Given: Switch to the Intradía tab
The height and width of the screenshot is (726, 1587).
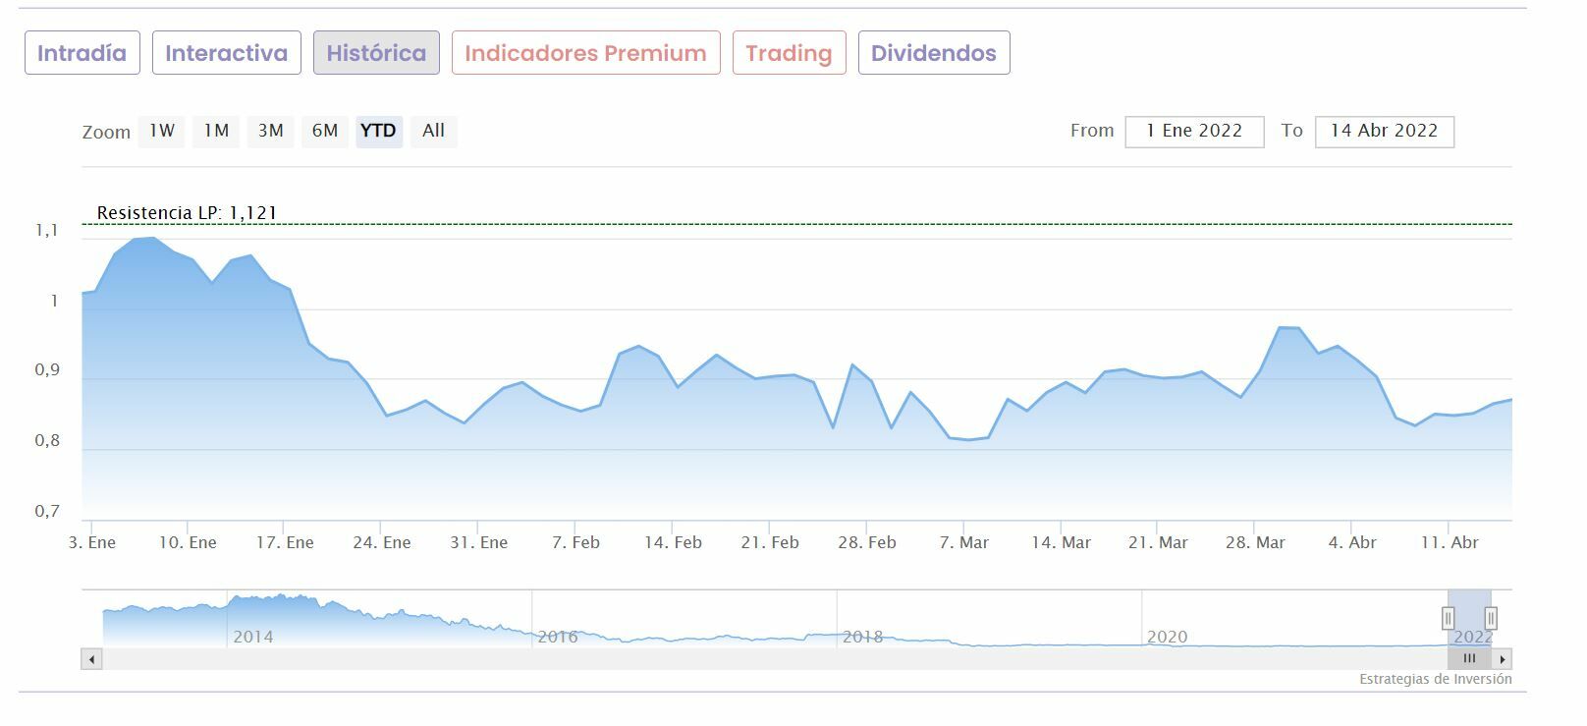Looking at the screenshot, I should coord(82,53).
